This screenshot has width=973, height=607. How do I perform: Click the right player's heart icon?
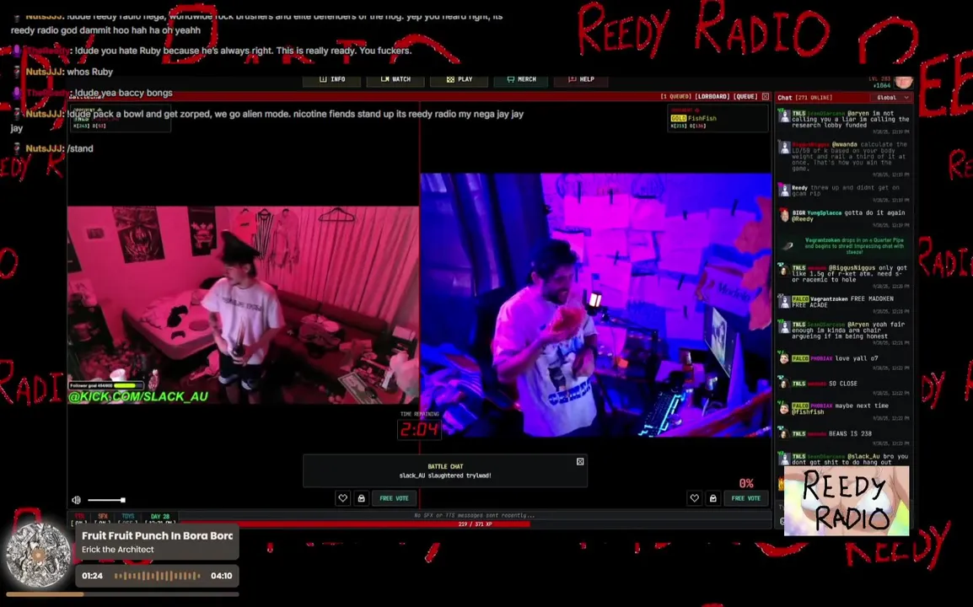[x=695, y=497]
